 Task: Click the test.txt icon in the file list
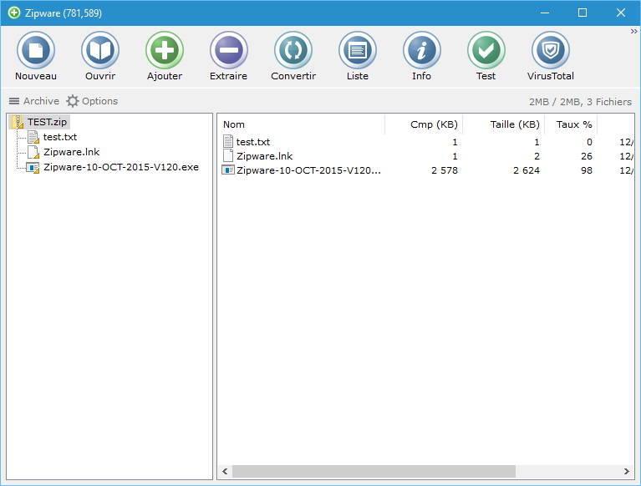(x=228, y=141)
